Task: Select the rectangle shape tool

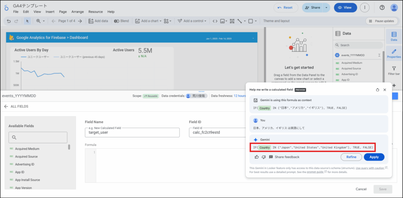Action: pos(251,21)
